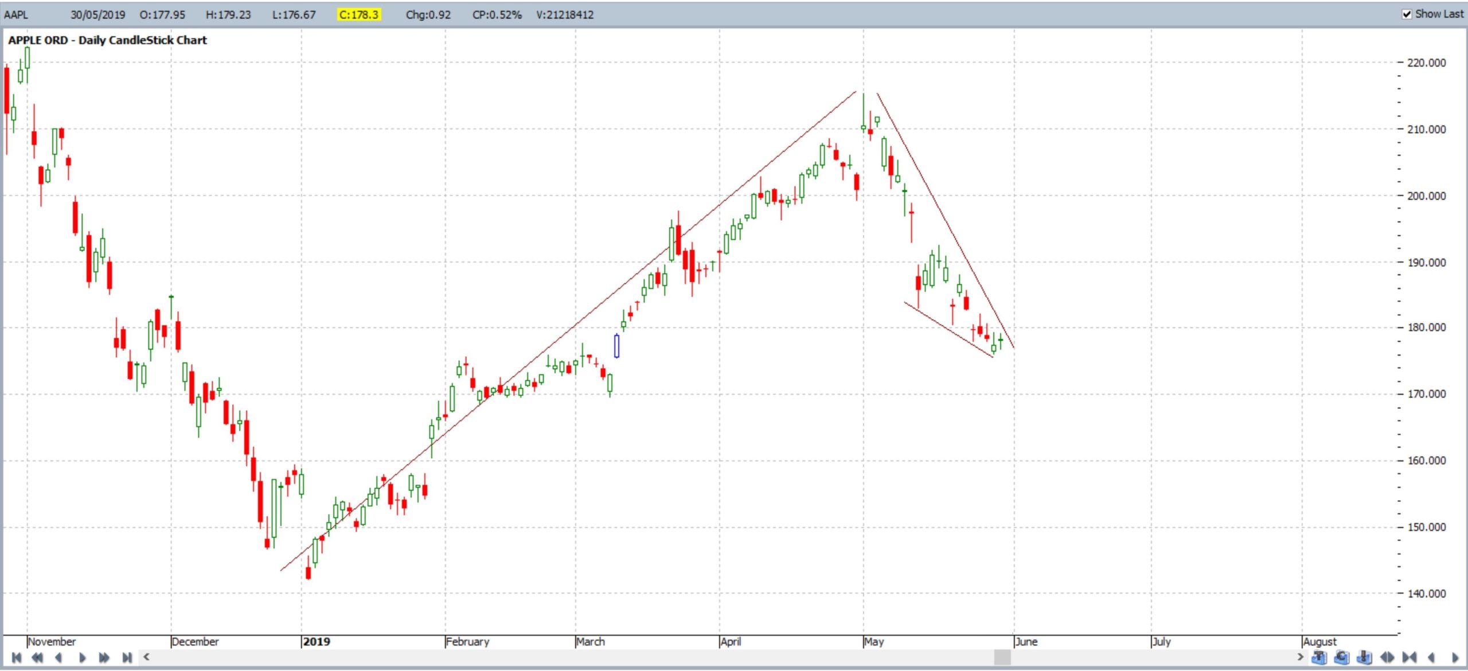1468x671 pixels.
Task: Select the long rising trendline from January to May
Action: click(x=568, y=331)
